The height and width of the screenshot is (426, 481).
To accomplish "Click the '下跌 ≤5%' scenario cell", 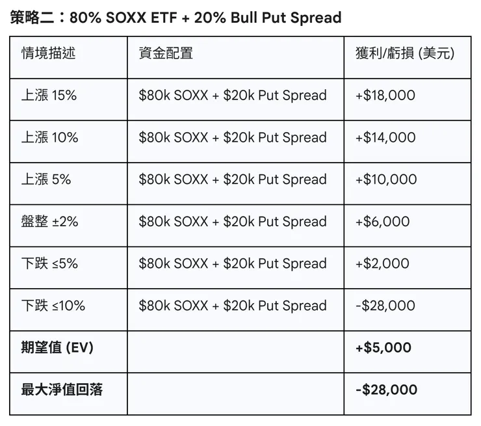I will coord(49,263).
